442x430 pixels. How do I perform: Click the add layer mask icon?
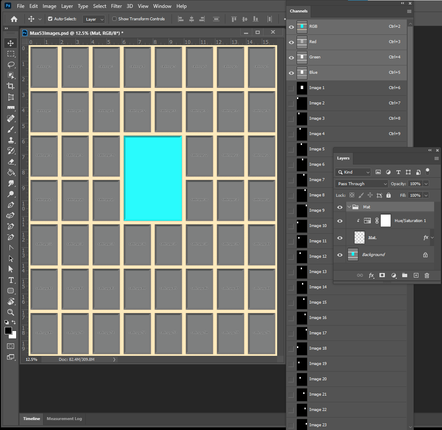(382, 275)
